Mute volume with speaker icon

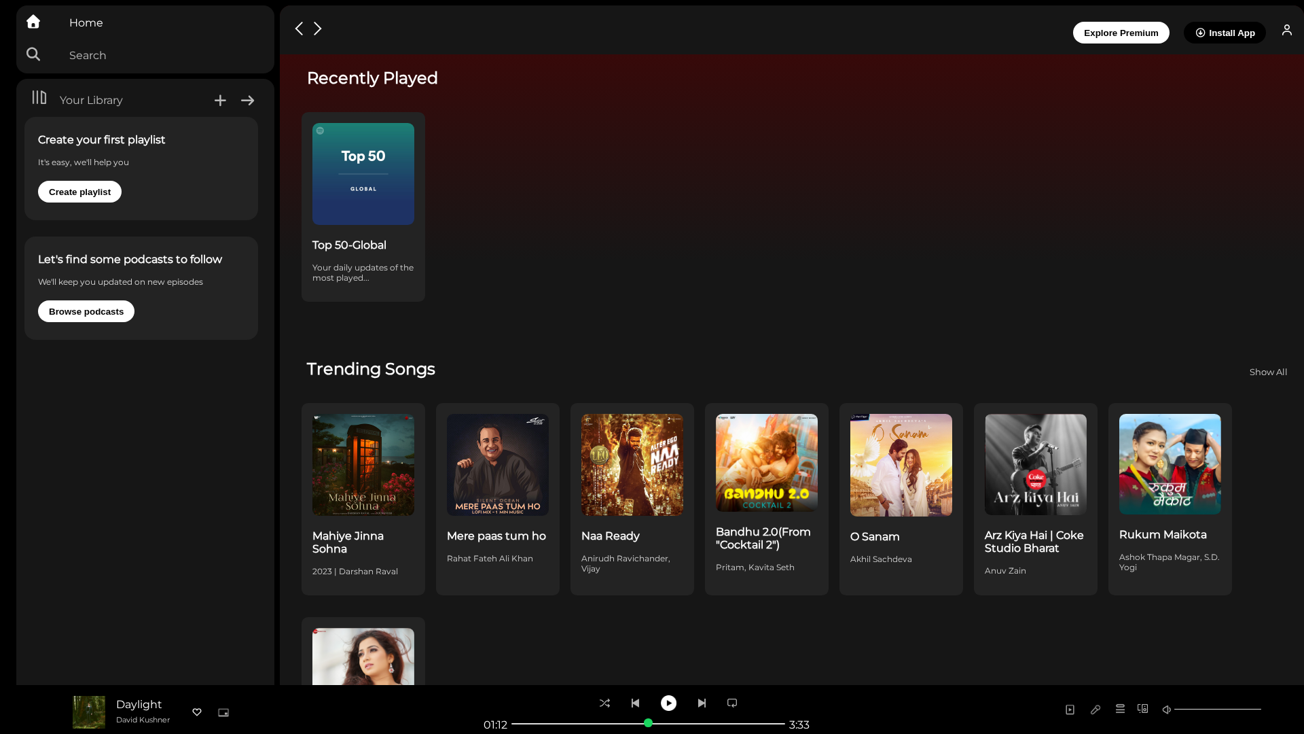(1166, 710)
